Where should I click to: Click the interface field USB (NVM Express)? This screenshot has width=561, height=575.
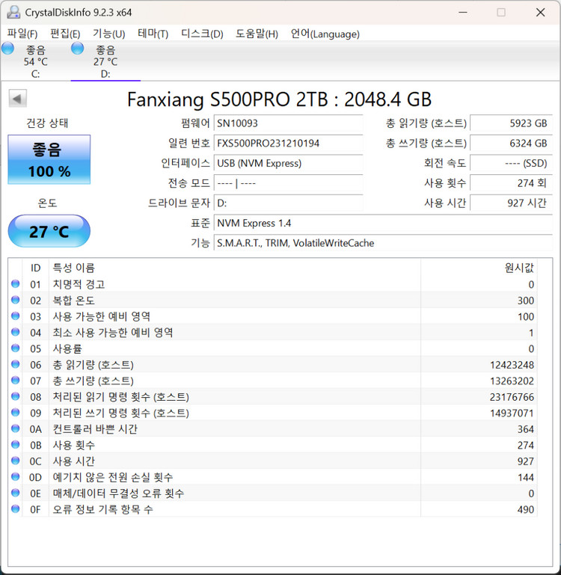pyautogui.click(x=288, y=163)
